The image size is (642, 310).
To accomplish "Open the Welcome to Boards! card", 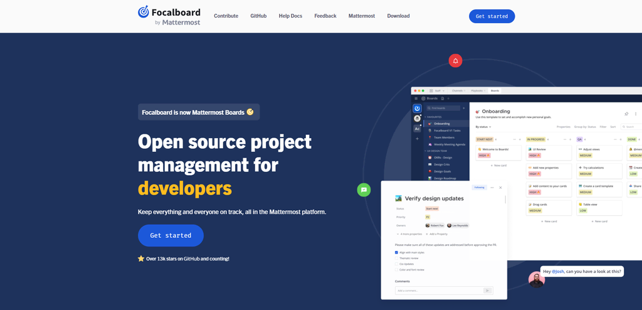I will point(498,152).
